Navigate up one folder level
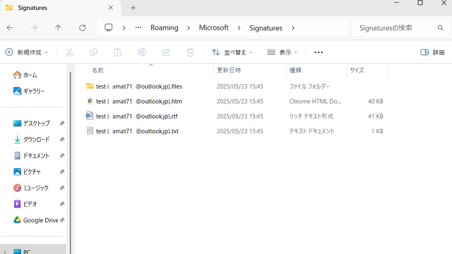Screen dimensions: 452x254 pos(58,28)
